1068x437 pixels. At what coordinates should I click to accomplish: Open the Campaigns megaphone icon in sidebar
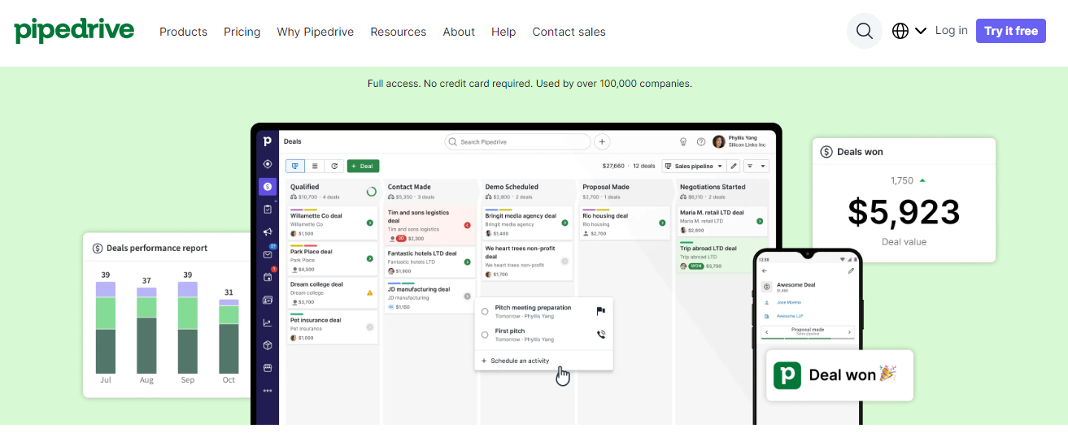pyautogui.click(x=268, y=231)
